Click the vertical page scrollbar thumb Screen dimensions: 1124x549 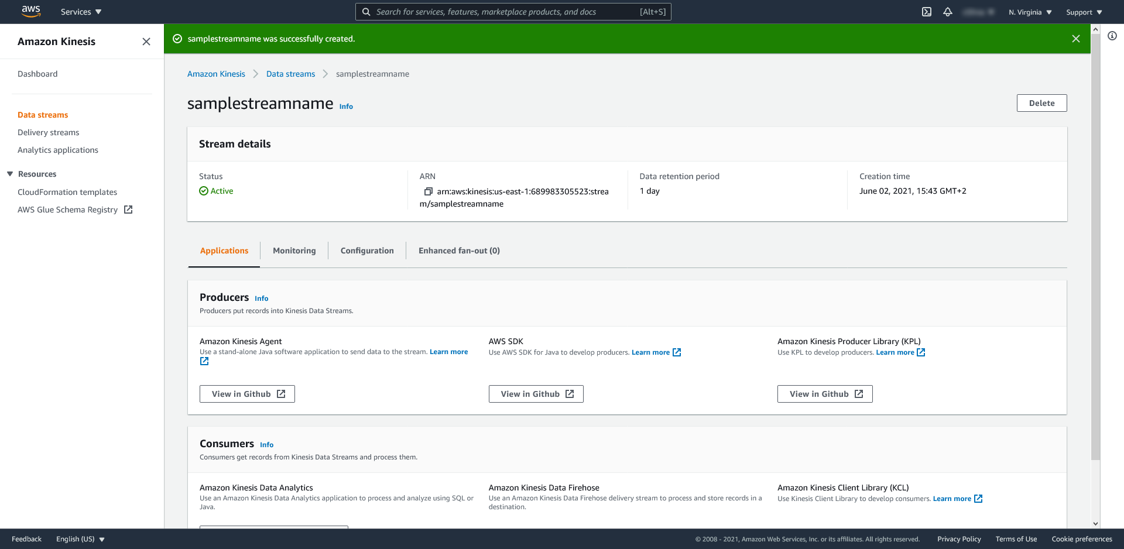click(x=1095, y=247)
